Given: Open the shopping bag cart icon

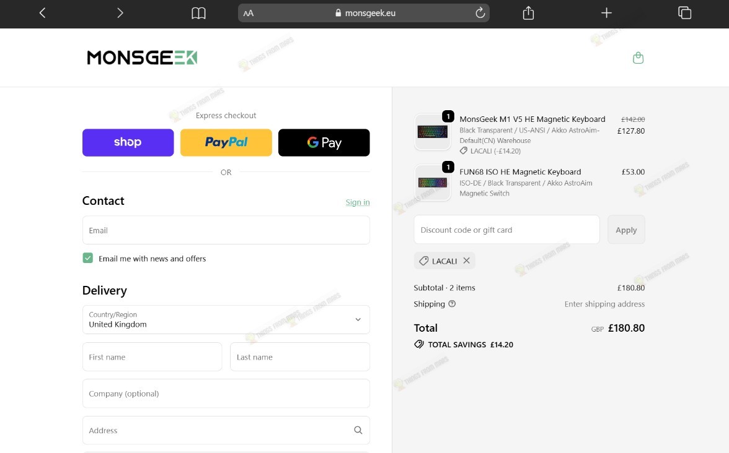Looking at the screenshot, I should point(638,58).
